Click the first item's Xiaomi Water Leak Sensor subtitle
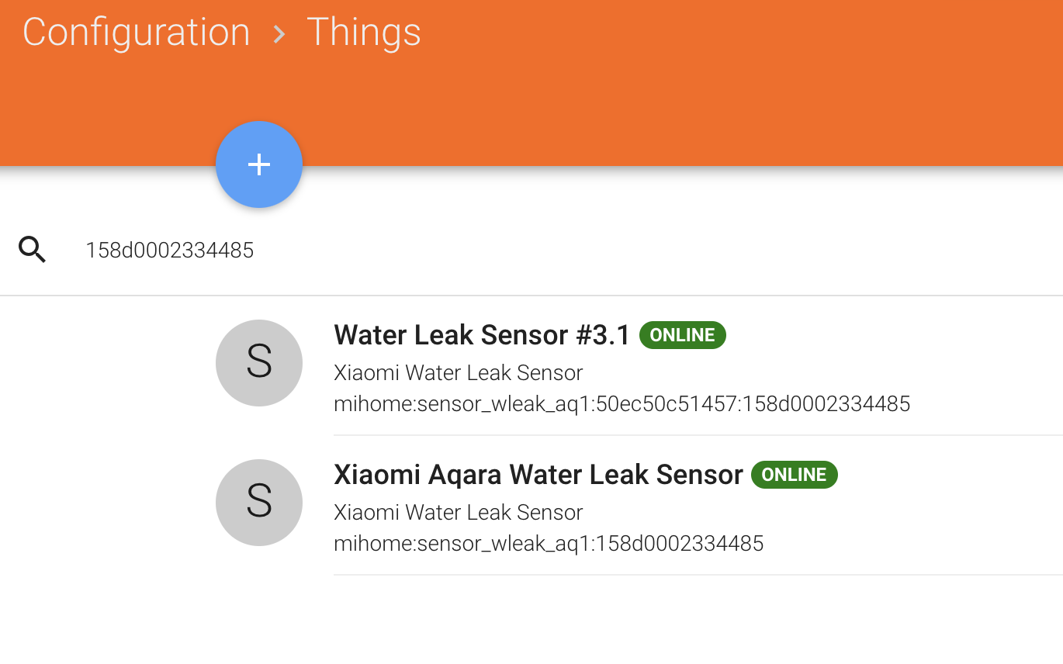 click(x=458, y=373)
